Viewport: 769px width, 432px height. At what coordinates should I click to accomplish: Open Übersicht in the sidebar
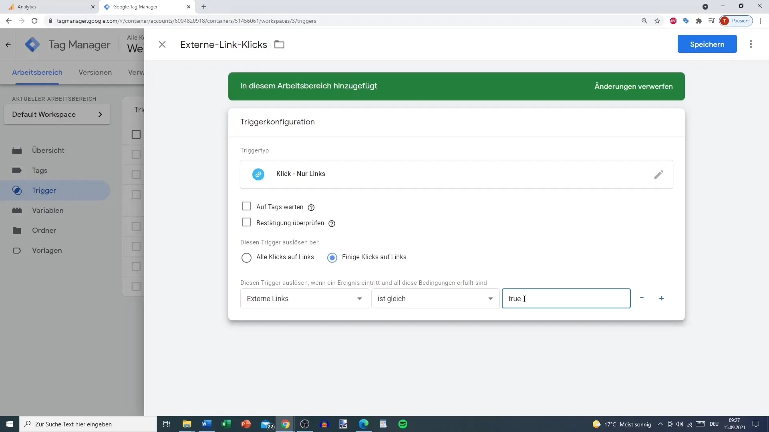(55, 150)
